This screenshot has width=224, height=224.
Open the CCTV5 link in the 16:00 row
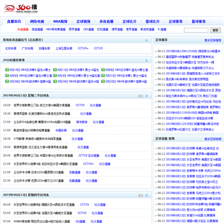click(x=80, y=105)
